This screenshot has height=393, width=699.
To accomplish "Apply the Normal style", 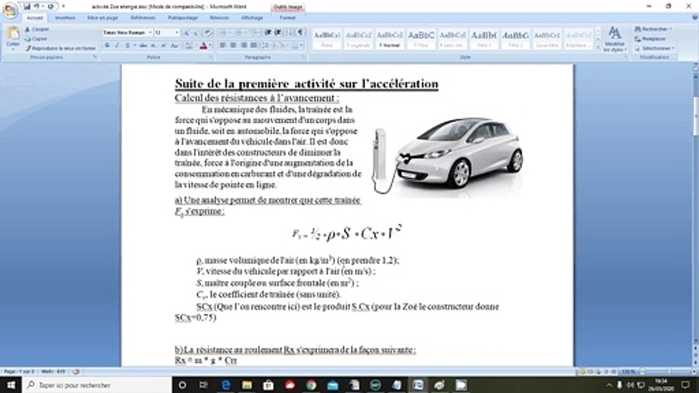I will 390,39.
